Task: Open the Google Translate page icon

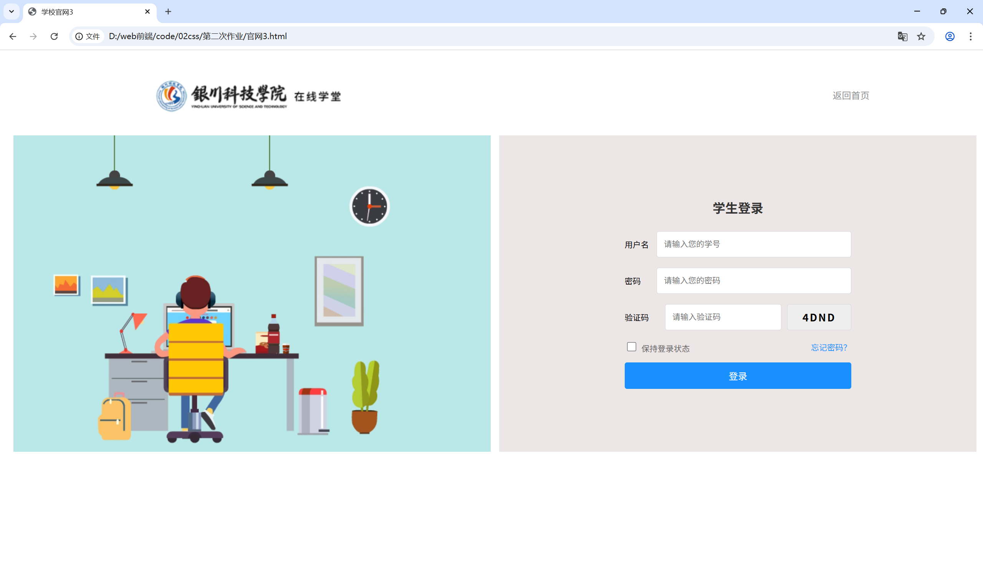Action: (902, 36)
